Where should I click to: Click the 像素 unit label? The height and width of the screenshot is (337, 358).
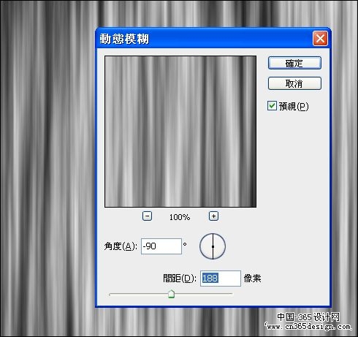pos(252,278)
